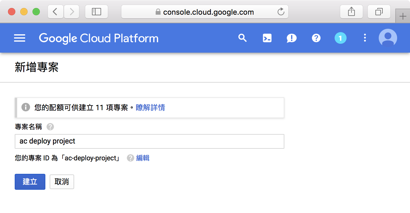The height and width of the screenshot is (213, 410).
Task: Open the hamburger navigation menu
Action: [x=20, y=38]
